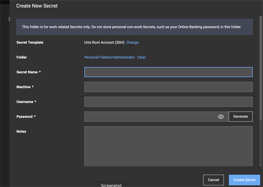Click the Create Secret button

[245, 180]
